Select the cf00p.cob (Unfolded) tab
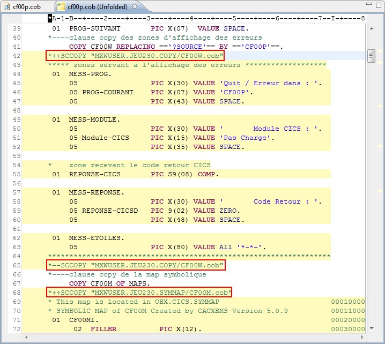 pos(97,6)
